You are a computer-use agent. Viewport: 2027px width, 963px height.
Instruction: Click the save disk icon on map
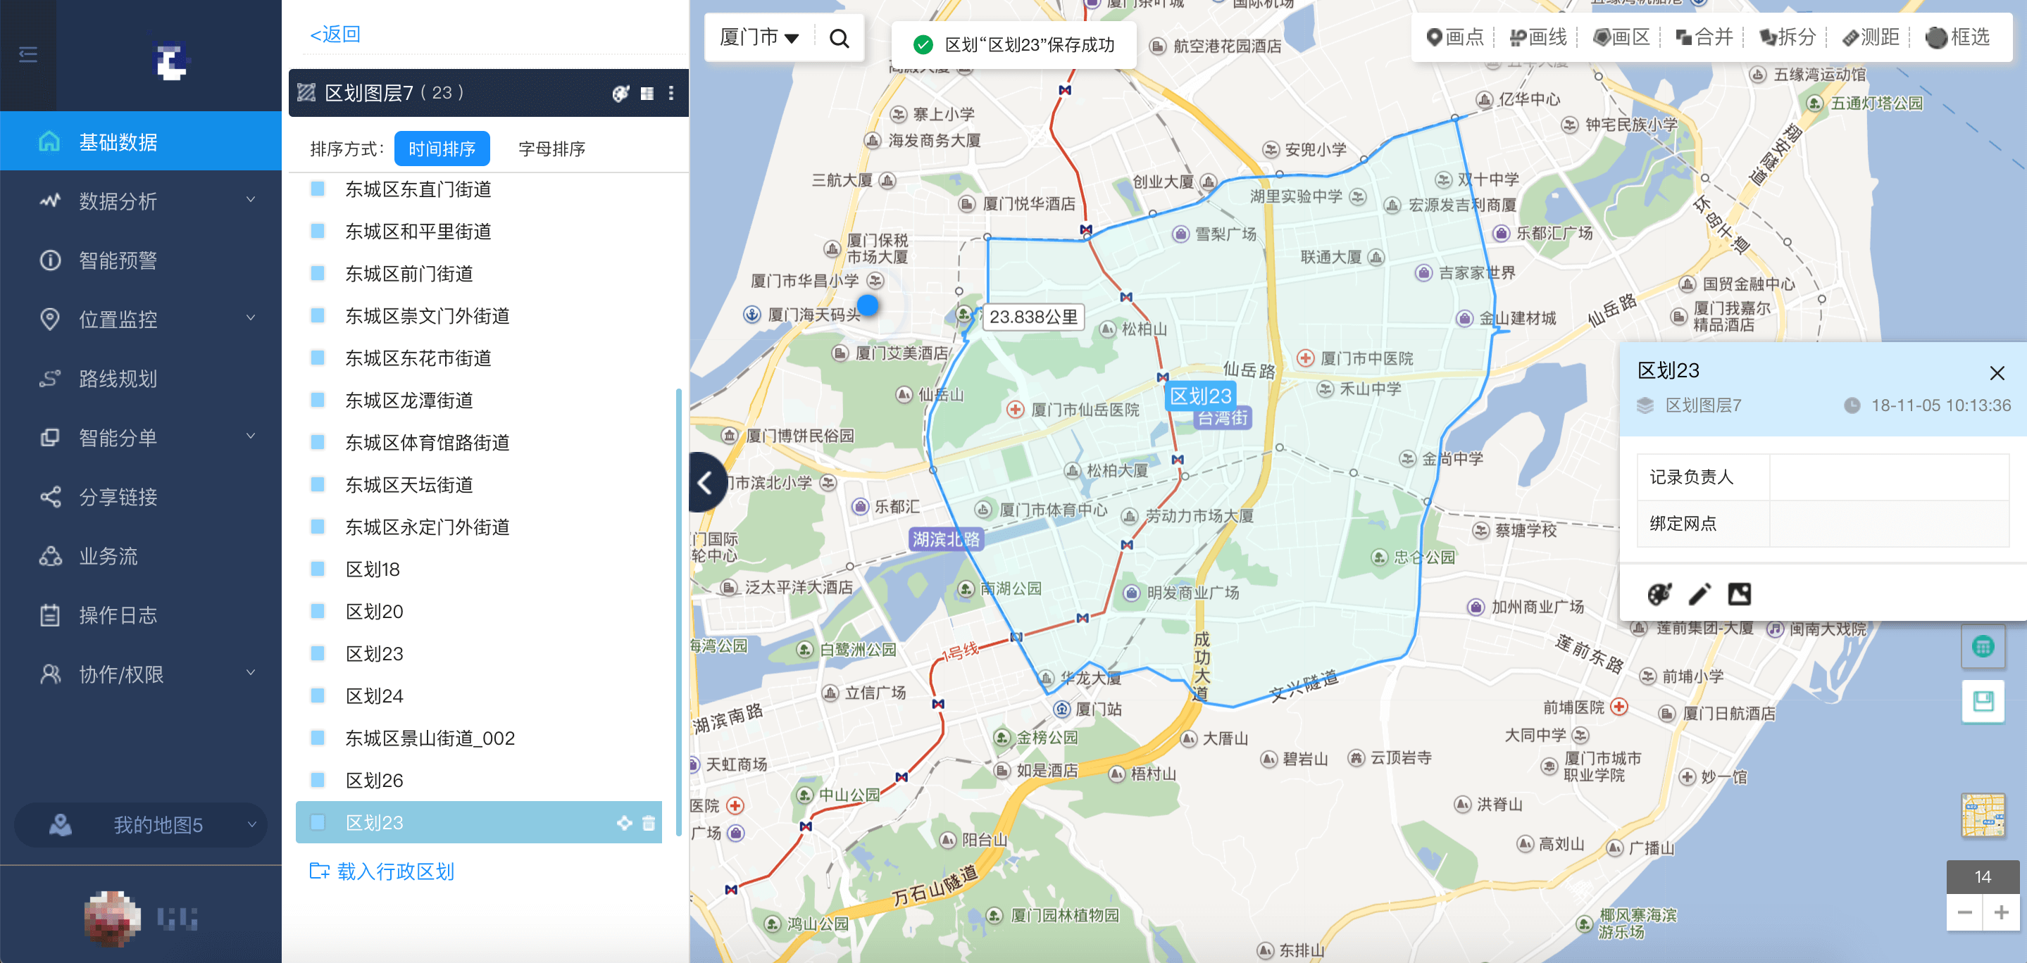pyautogui.click(x=1982, y=700)
